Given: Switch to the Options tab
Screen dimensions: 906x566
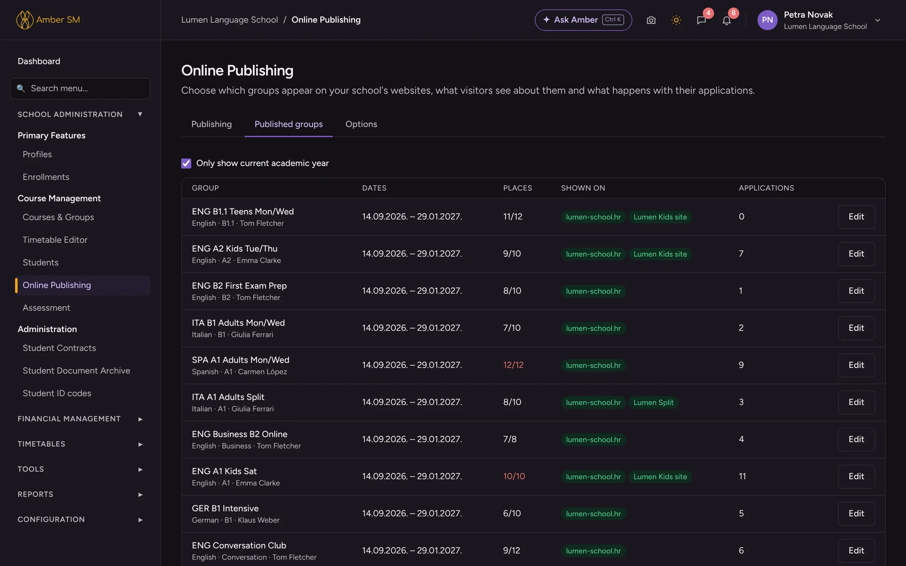Looking at the screenshot, I should pyautogui.click(x=361, y=124).
